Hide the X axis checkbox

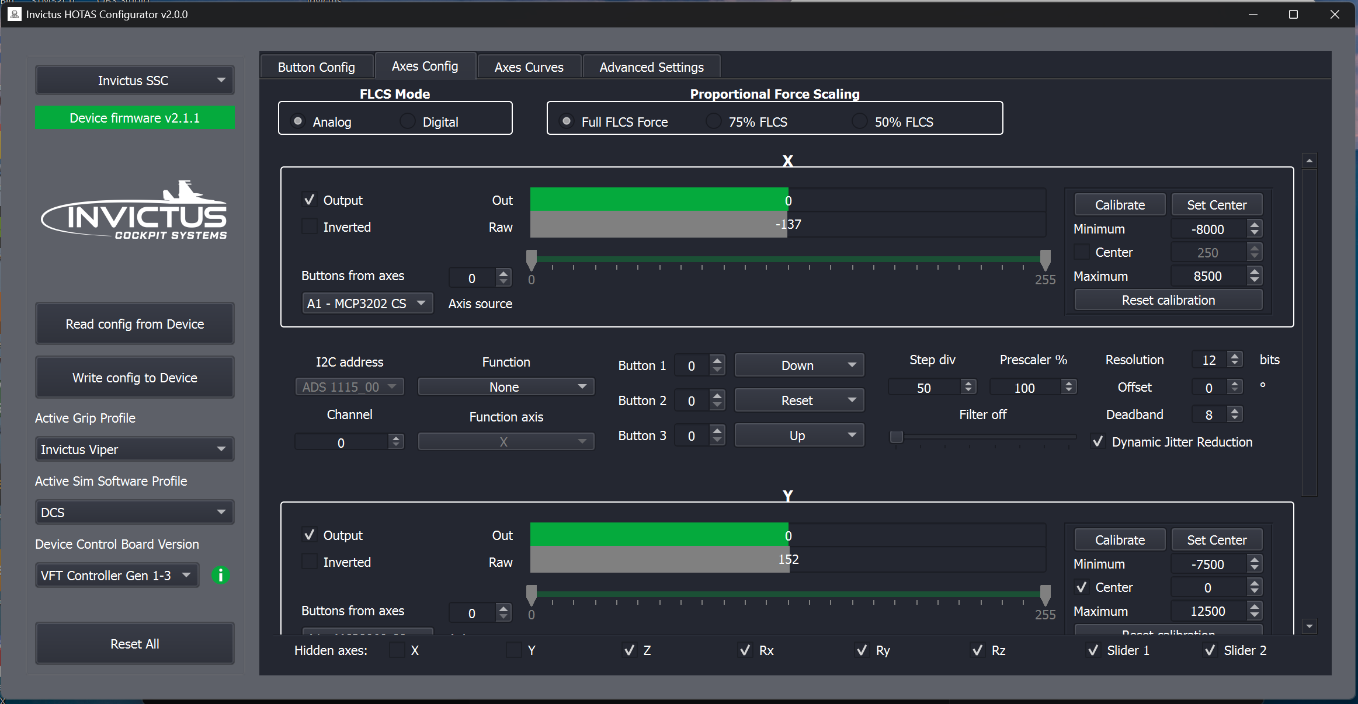tap(397, 650)
